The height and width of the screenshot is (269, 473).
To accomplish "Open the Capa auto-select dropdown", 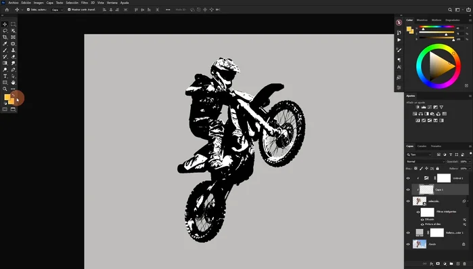I will [x=58, y=9].
